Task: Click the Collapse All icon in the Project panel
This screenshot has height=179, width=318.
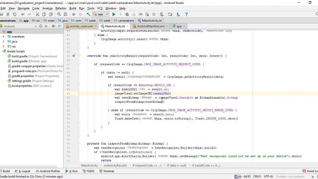Action: pos(46,26)
